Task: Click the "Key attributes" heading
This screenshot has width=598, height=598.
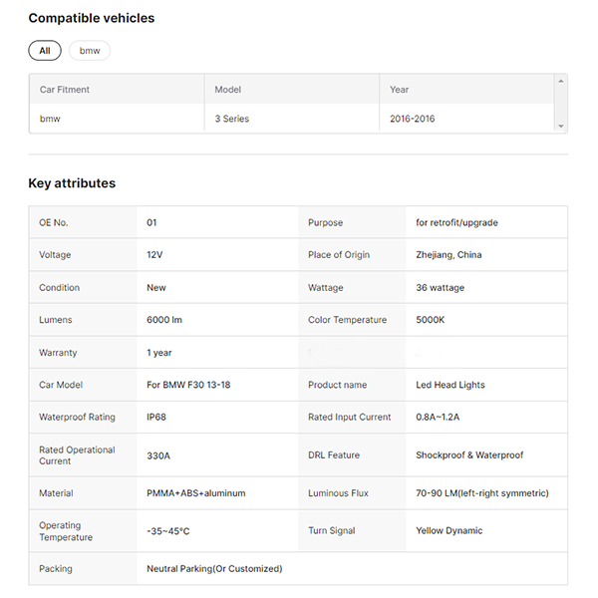Action: point(72,183)
